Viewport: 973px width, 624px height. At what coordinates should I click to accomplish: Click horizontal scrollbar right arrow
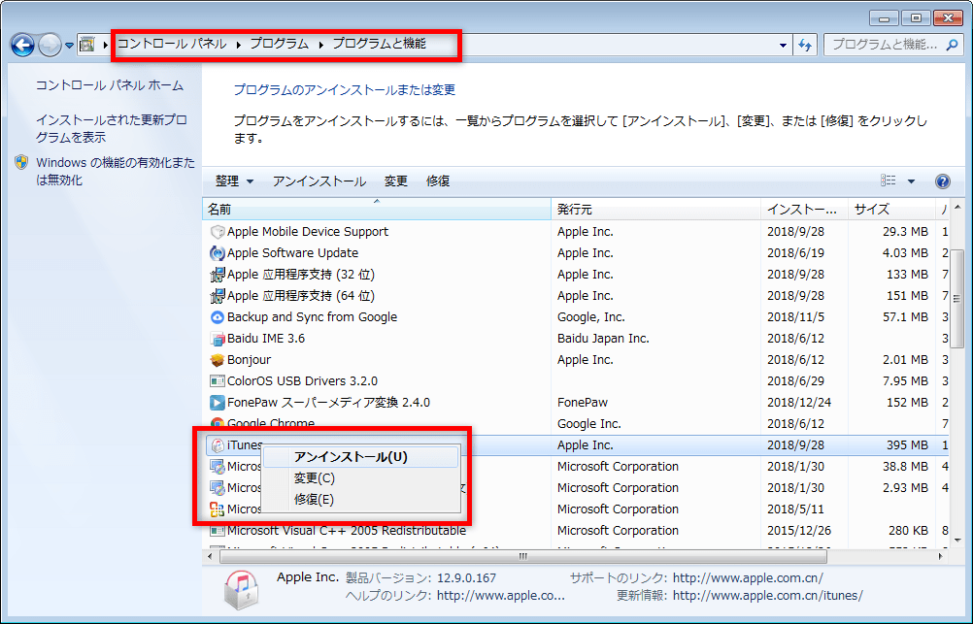[941, 556]
